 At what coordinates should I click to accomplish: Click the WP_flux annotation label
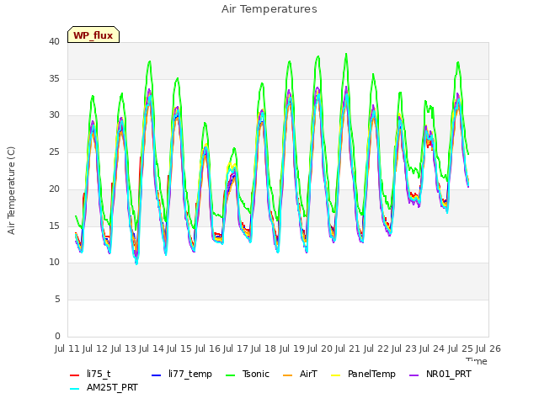(x=93, y=35)
